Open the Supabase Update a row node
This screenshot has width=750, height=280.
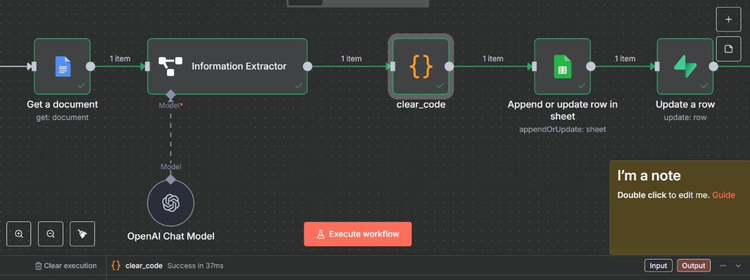(x=684, y=66)
